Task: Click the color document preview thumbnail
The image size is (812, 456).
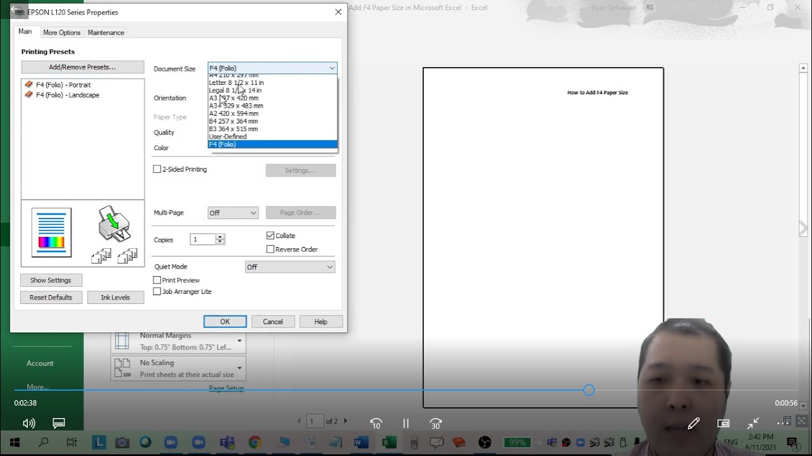Action: [x=51, y=232]
